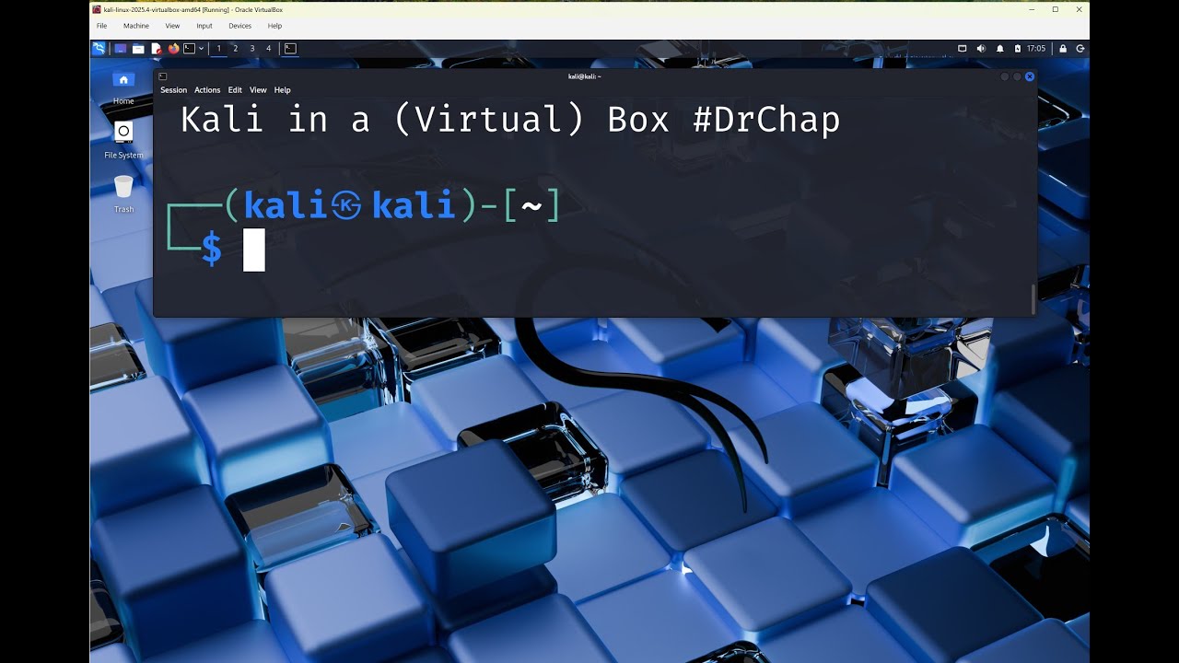Lock the screen with padlock icon

pos(1063,48)
